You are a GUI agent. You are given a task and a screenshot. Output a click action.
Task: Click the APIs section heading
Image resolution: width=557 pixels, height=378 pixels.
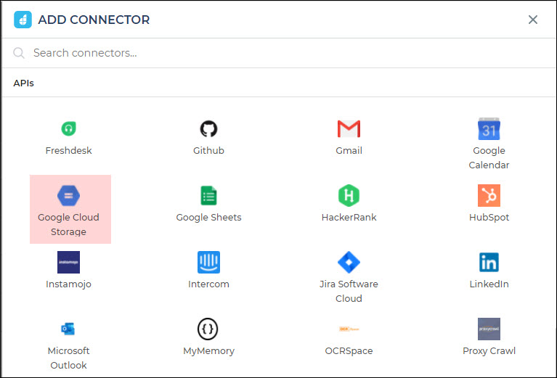coord(23,83)
